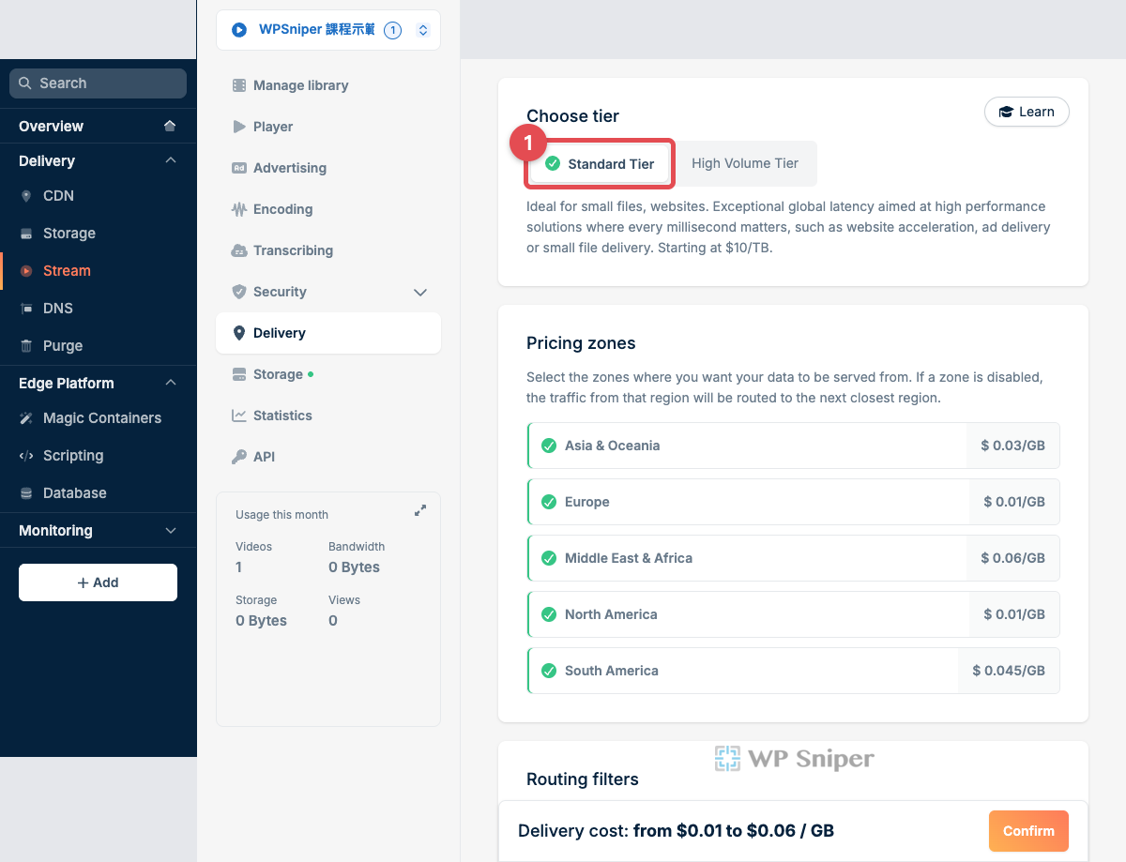The image size is (1126, 862).
Task: Click the Purge trash icon
Action: click(26, 346)
